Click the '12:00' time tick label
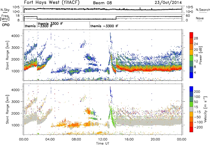210x145 pixels. pyautogui.click(x=103, y=140)
